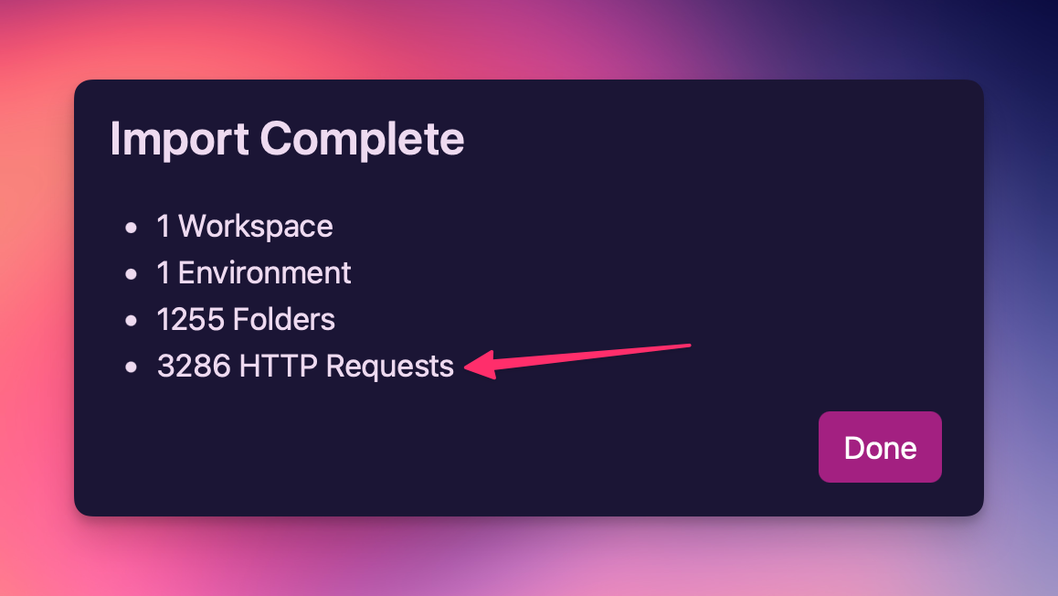This screenshot has width=1058, height=596.
Task: Click the Done button
Action: 880,447
